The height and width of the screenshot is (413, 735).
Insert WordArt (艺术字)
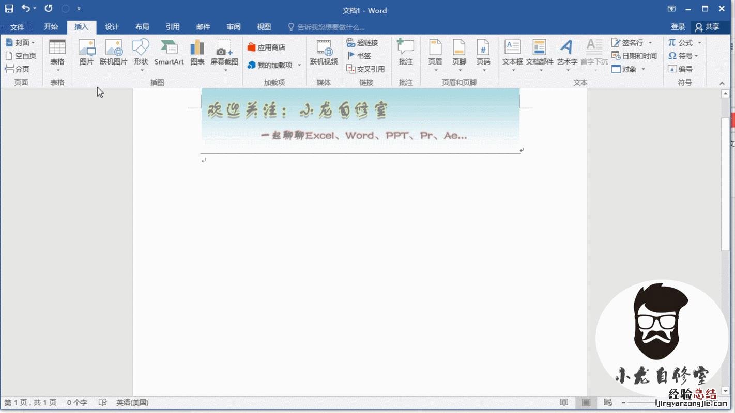coord(567,56)
